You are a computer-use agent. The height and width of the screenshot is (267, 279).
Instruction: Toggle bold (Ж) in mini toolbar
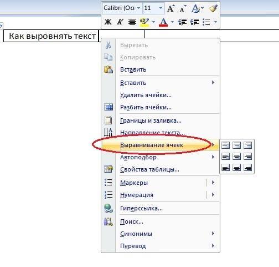(108, 22)
